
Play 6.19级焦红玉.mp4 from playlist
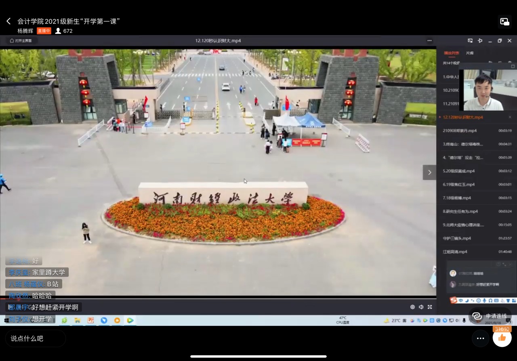pyautogui.click(x=477, y=185)
